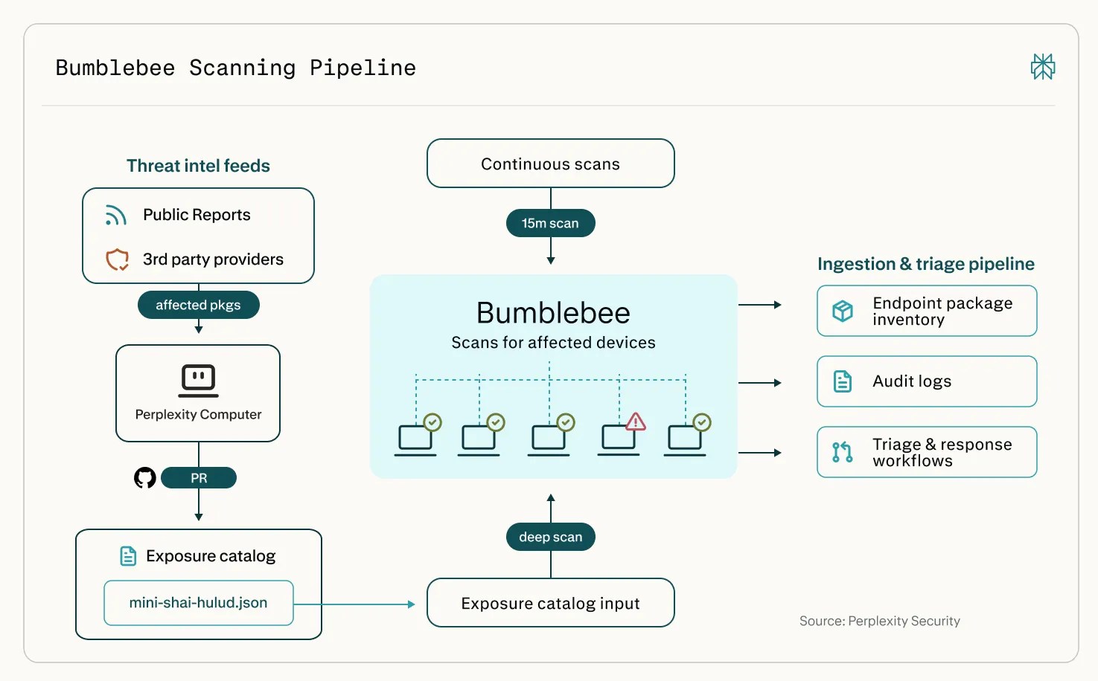Click the Perplexity Computer text label

[x=199, y=415]
